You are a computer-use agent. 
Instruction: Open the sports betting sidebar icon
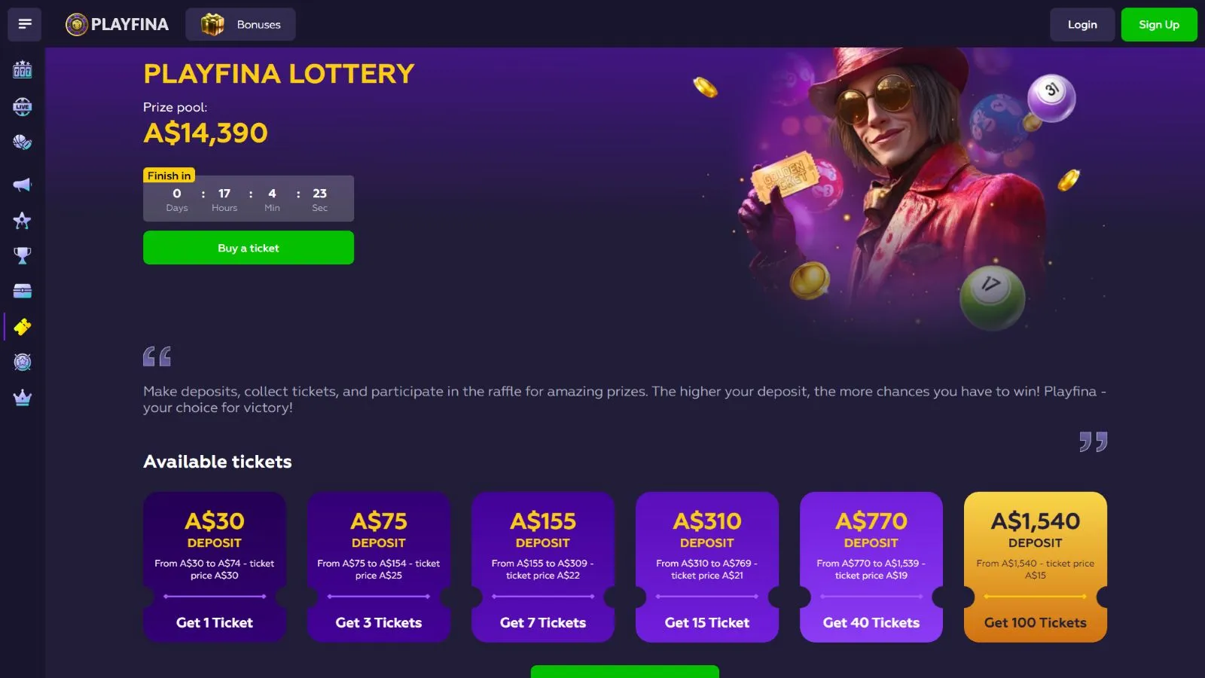(x=23, y=142)
